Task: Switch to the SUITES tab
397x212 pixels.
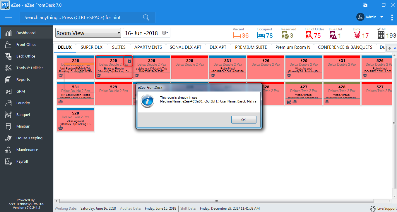Action: click(119, 47)
